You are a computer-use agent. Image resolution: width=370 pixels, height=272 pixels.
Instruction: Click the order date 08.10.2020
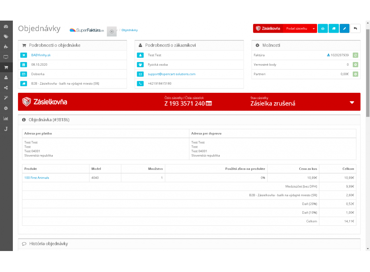click(x=39, y=65)
